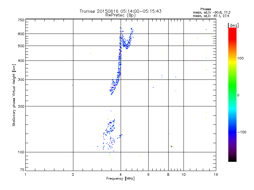Click x-axis tick label '1'

click(25, 174)
